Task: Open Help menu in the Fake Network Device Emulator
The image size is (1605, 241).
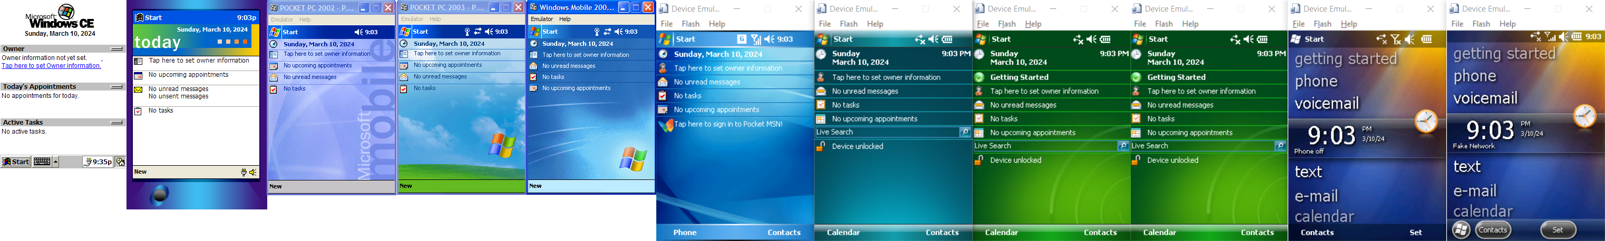Action: click(x=1507, y=24)
